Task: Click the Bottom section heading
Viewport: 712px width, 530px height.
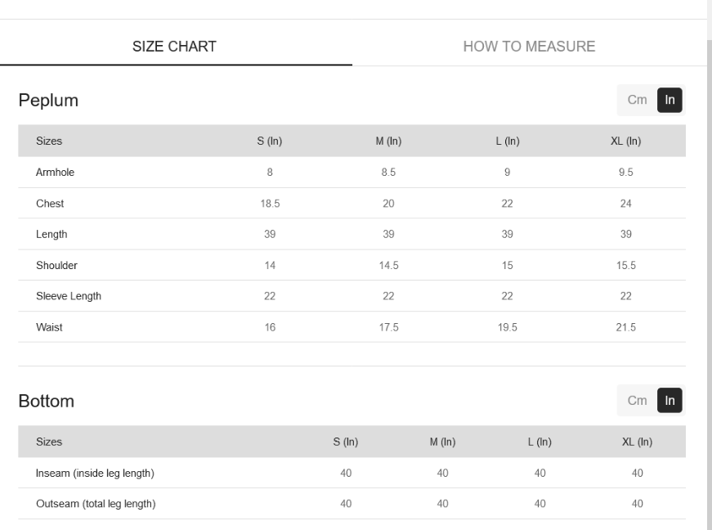Action: pos(47,401)
